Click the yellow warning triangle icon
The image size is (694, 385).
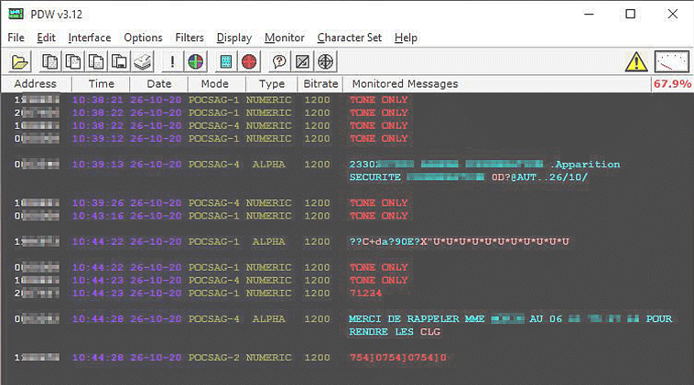click(x=636, y=61)
